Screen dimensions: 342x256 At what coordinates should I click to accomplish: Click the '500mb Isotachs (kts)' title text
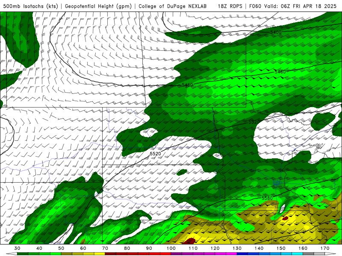point(31,6)
